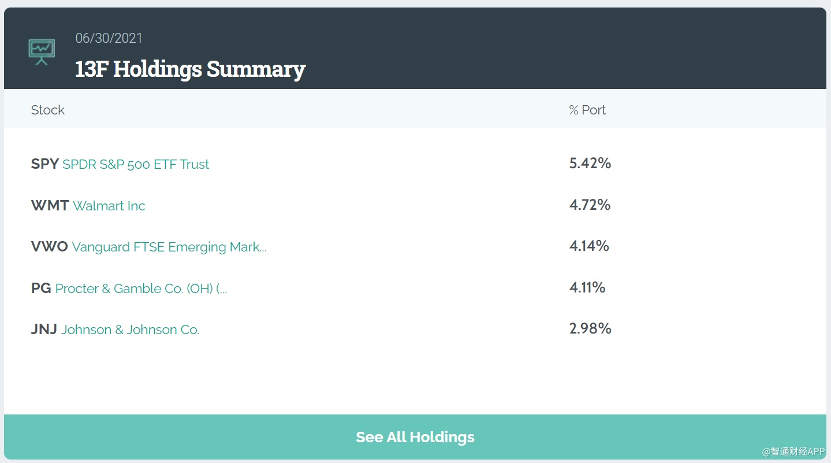Select the PG ticker symbol
This screenshot has height=463, width=831.
tap(41, 288)
